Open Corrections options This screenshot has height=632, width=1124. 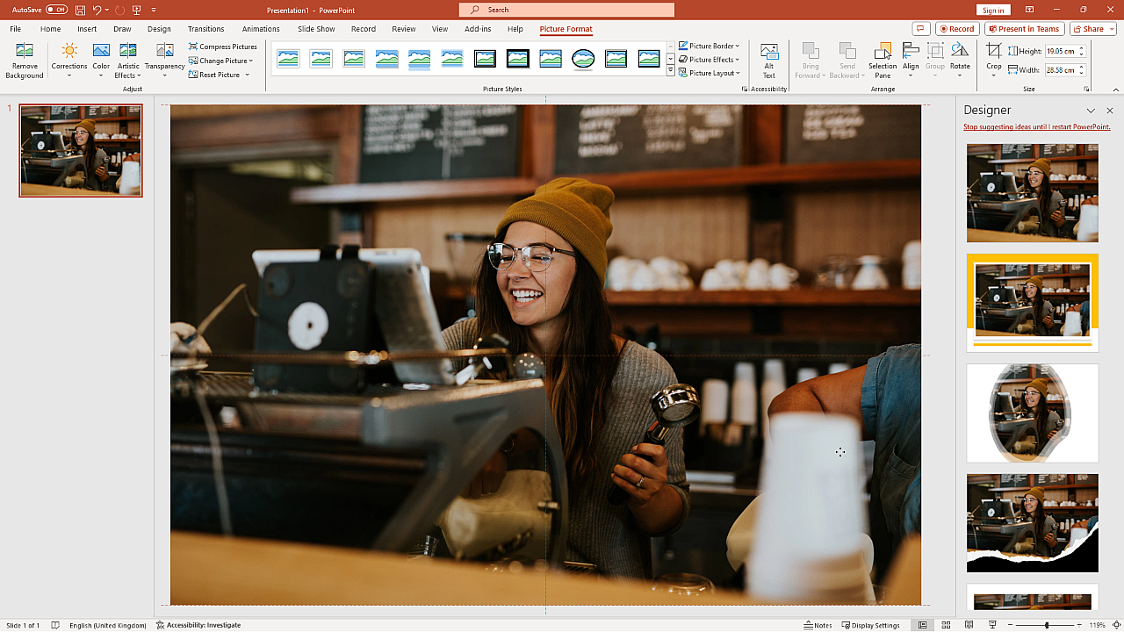pyautogui.click(x=68, y=61)
